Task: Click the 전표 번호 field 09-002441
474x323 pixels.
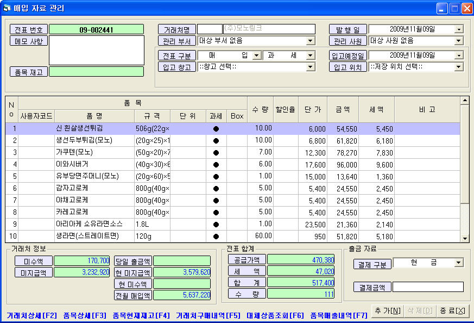Action: coord(97,29)
